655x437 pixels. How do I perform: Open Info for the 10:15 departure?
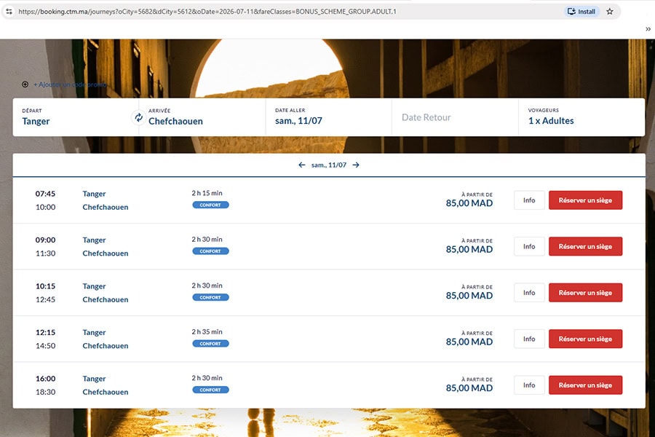(529, 293)
